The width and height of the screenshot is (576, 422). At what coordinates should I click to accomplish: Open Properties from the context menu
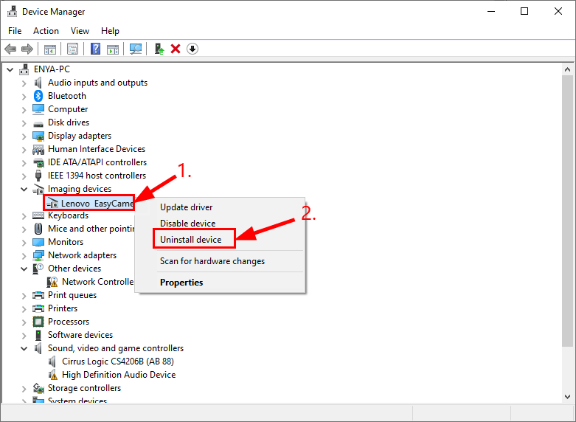[x=220, y=283]
